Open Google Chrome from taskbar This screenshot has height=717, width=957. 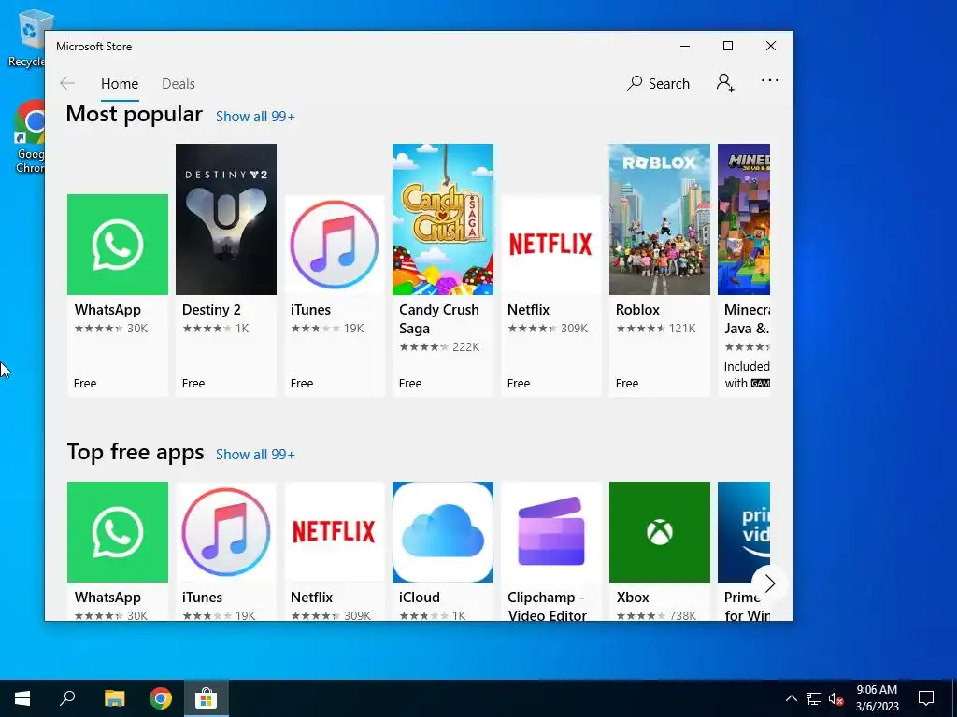161,698
